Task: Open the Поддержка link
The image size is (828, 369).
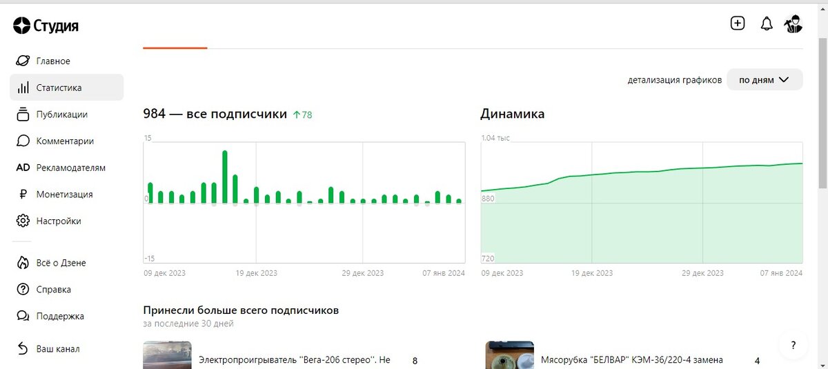Action: (60, 316)
